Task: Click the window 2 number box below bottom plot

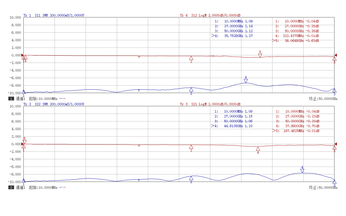Action: tap(11, 188)
